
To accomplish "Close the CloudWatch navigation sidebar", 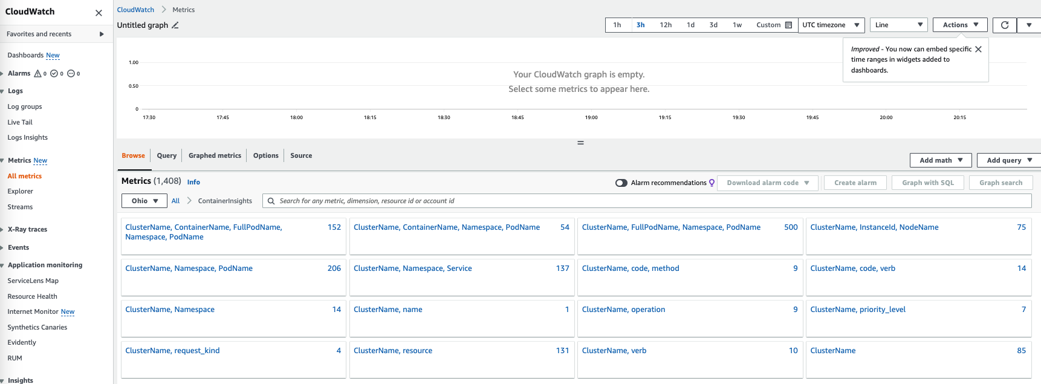I will click(x=99, y=13).
